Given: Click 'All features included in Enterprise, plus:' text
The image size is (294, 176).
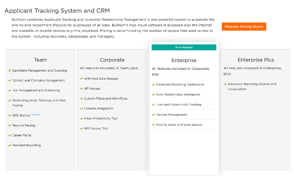Looking at the screenshot, I should click(252, 71).
